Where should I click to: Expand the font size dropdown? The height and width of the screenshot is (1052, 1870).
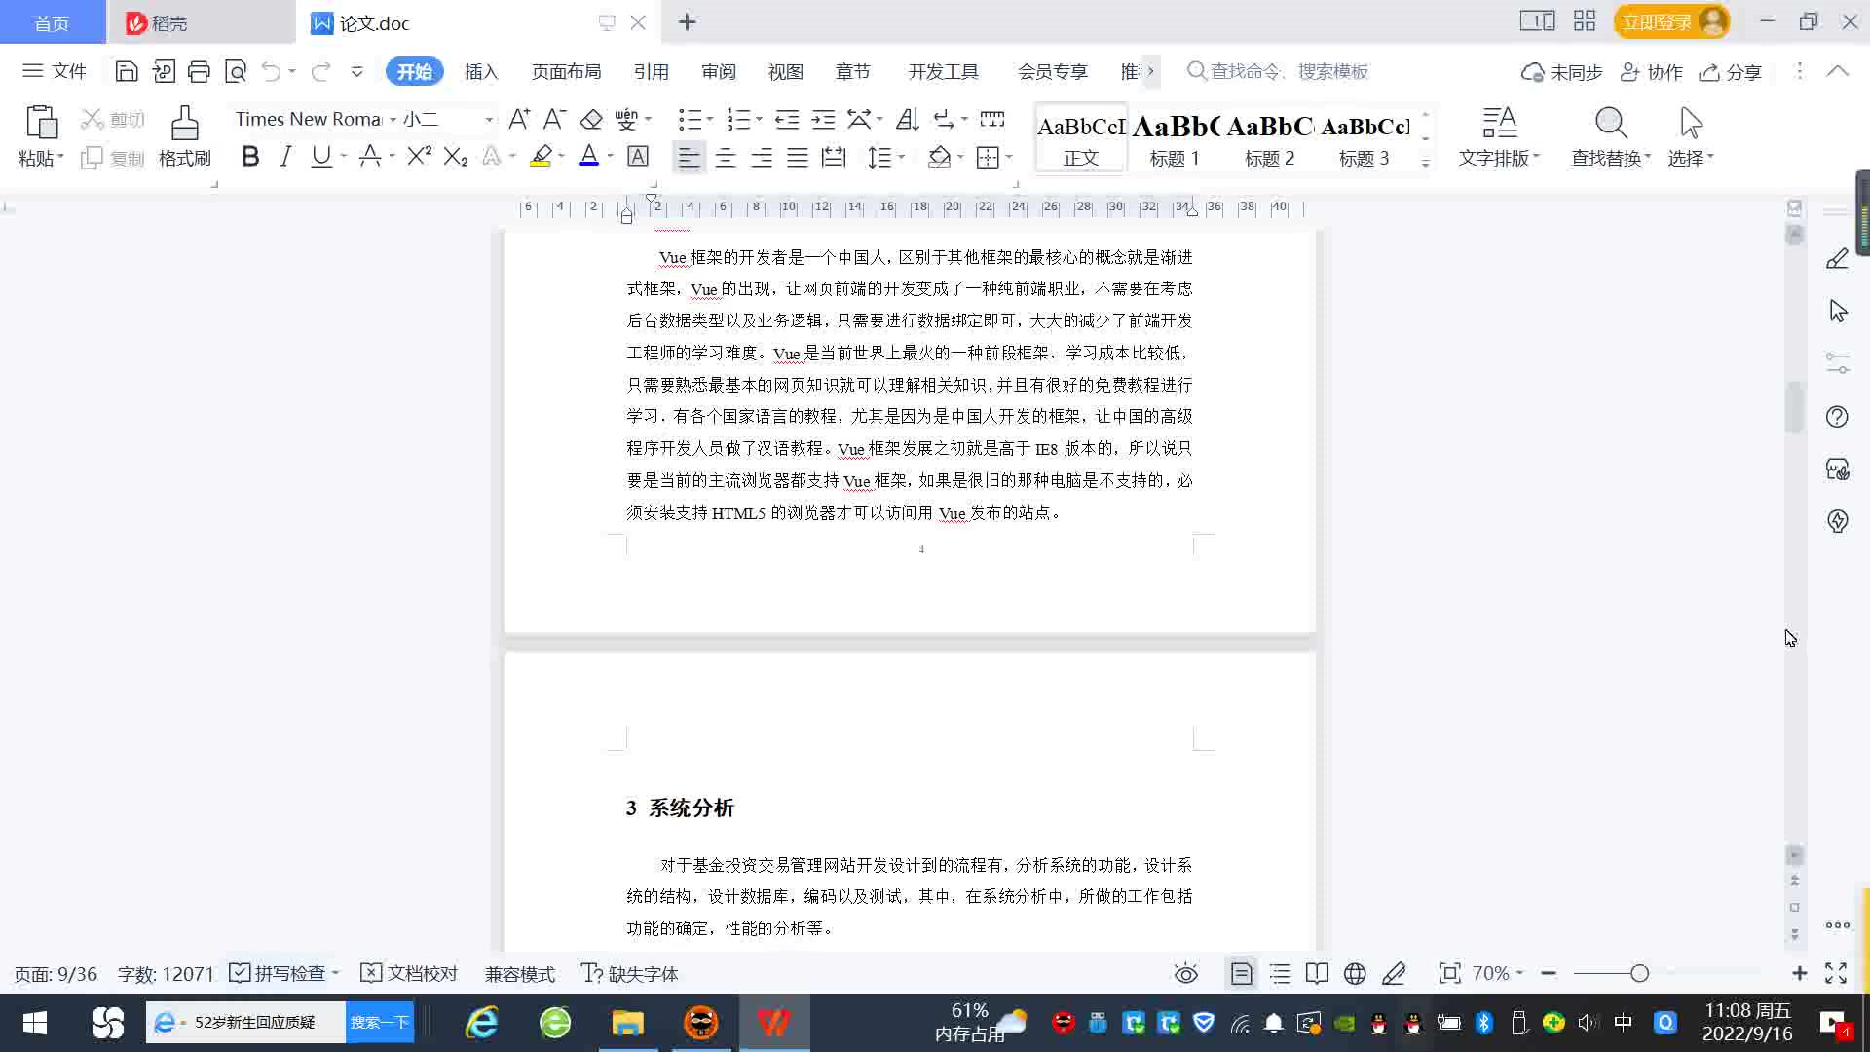(489, 119)
